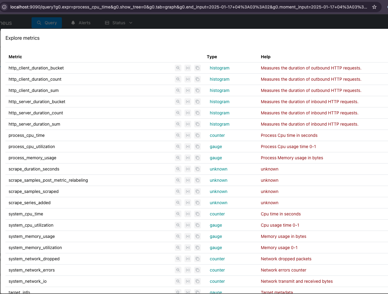This screenshot has width=388, height=294.
Task: Click the browser address bar URL
Action: tap(188, 7)
